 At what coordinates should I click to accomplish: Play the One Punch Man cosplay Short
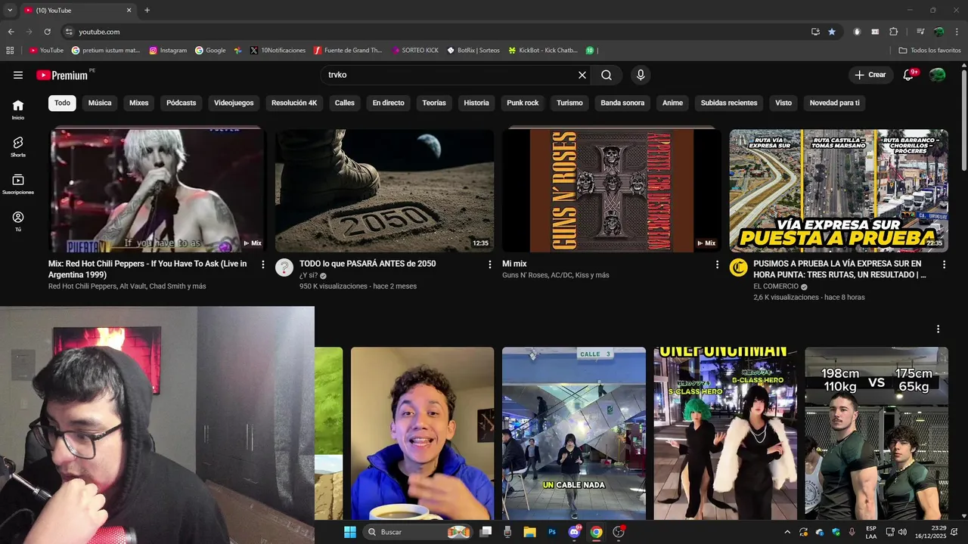pos(725,434)
